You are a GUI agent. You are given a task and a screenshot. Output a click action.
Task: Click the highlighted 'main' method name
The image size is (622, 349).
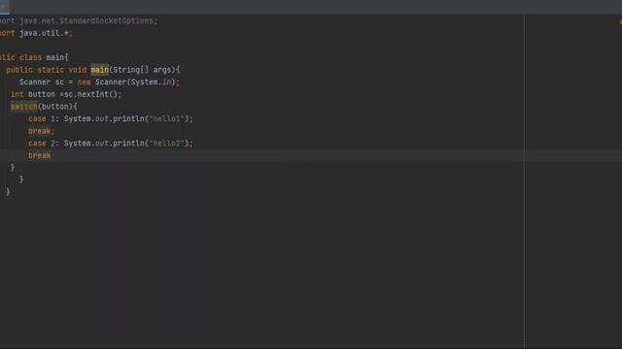[x=99, y=70]
